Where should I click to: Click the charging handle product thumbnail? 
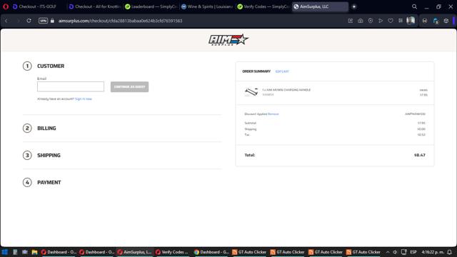click(251, 92)
